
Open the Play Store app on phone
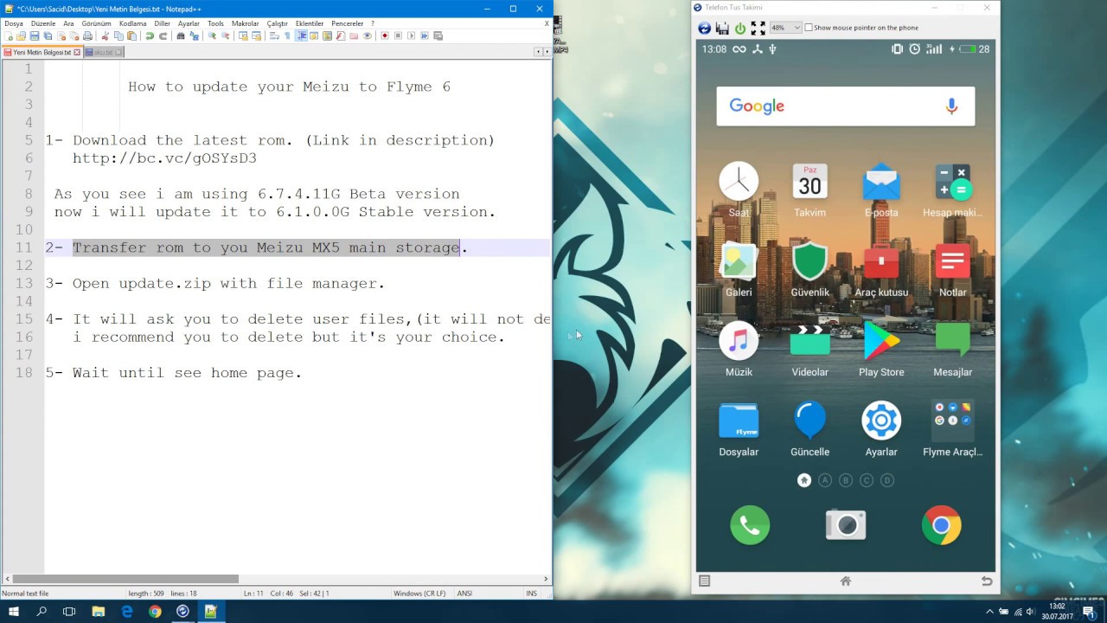tap(881, 341)
